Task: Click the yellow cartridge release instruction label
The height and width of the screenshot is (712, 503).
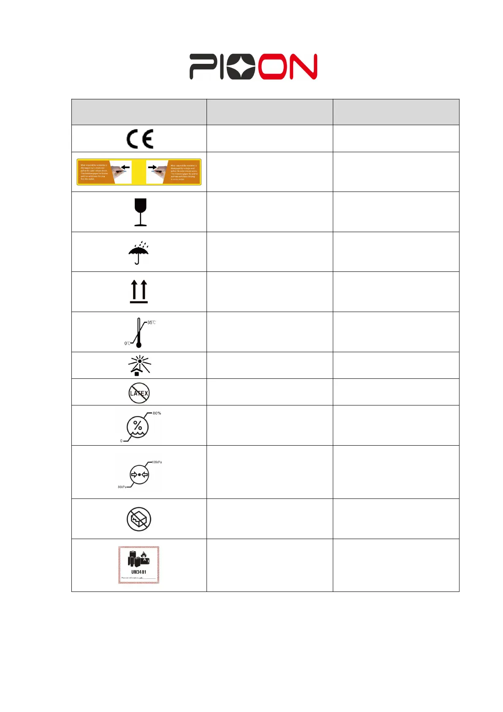Action: coord(139,172)
